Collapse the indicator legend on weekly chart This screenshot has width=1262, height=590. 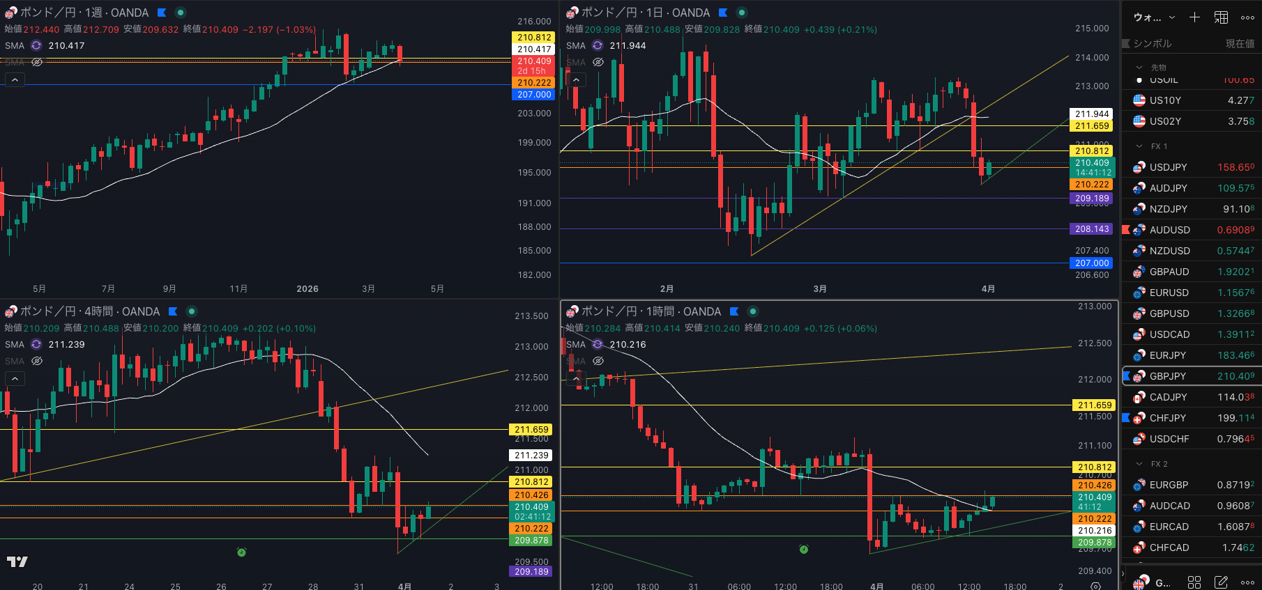click(15, 80)
